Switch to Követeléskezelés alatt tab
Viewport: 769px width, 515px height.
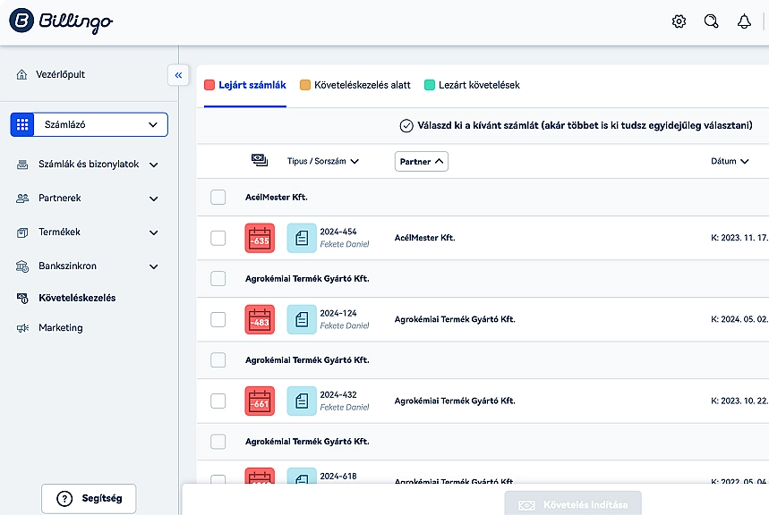[x=355, y=85]
